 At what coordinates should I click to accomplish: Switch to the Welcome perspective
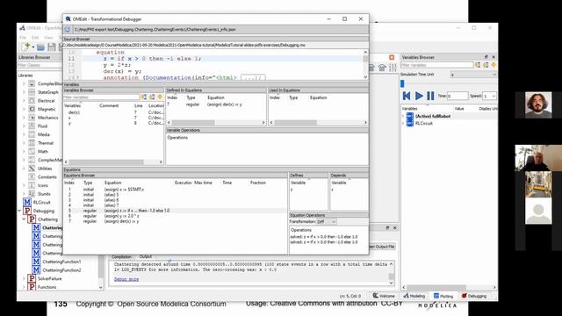tap(384, 296)
